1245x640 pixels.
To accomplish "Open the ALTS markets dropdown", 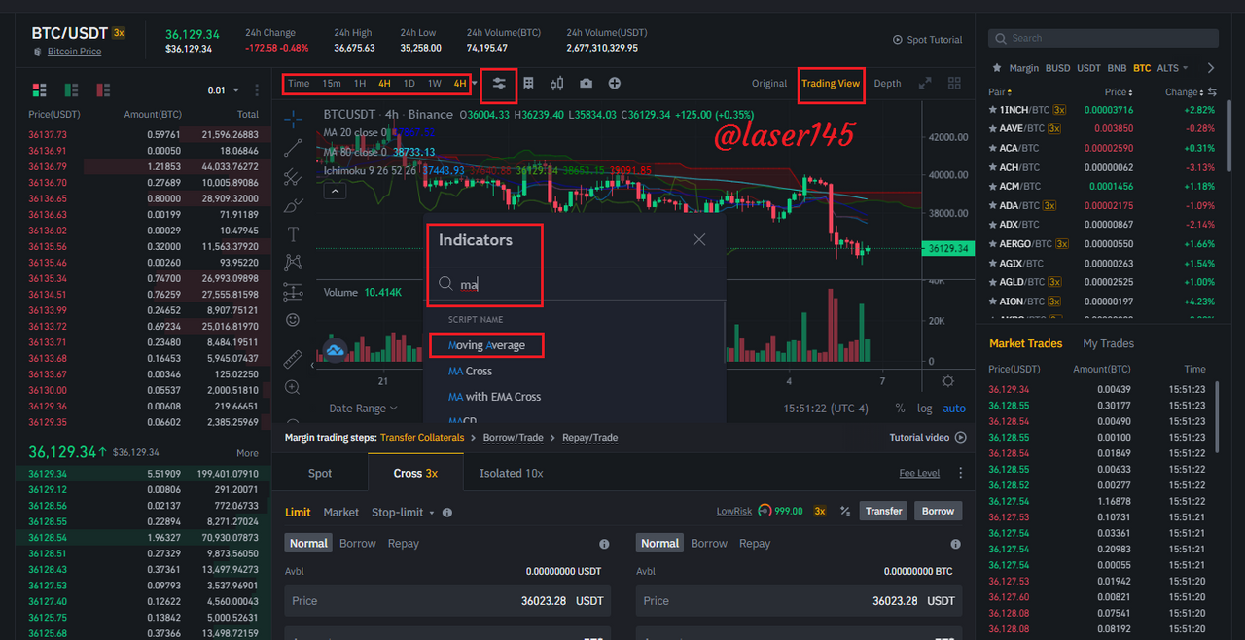I will point(1172,68).
